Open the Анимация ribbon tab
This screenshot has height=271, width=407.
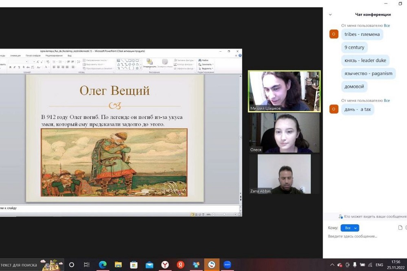(15, 56)
